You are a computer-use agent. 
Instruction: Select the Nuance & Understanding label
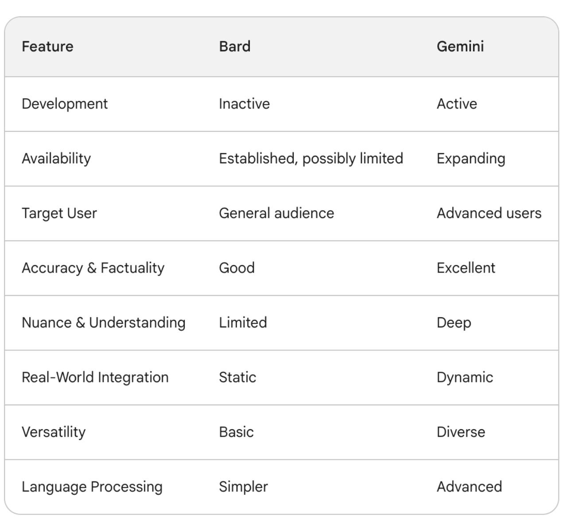[104, 323]
